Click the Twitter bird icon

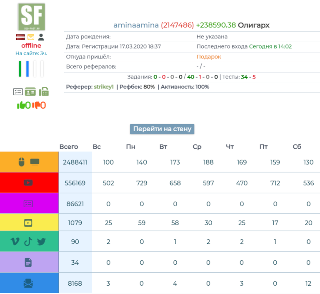(x=41, y=241)
